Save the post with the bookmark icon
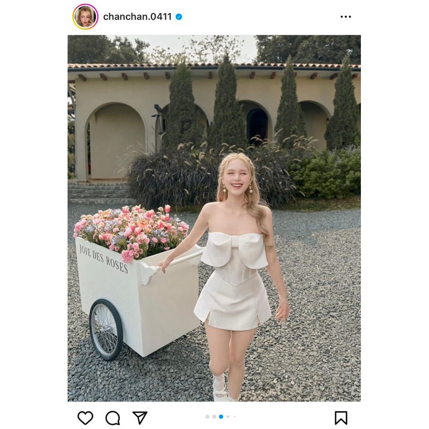 (341, 418)
